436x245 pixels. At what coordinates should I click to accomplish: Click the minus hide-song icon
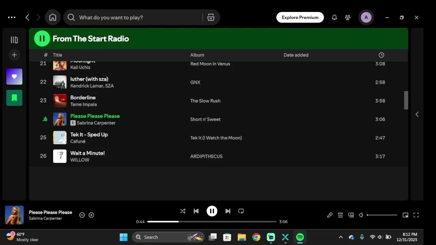pyautogui.click(x=82, y=215)
